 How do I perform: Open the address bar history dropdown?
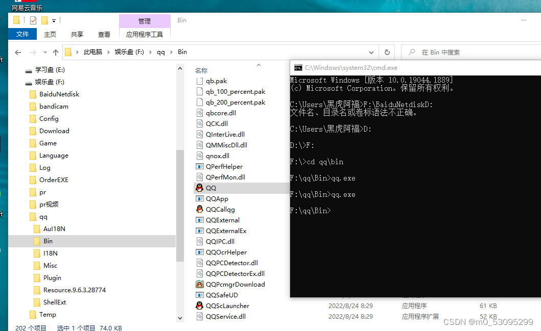pyautogui.click(x=371, y=52)
